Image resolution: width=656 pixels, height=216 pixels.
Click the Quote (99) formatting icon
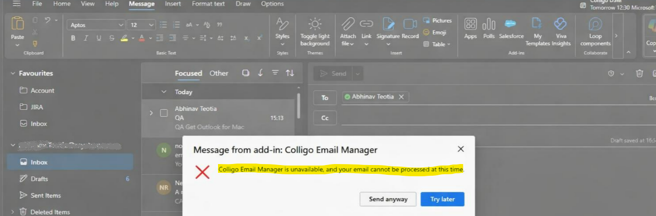[219, 25]
